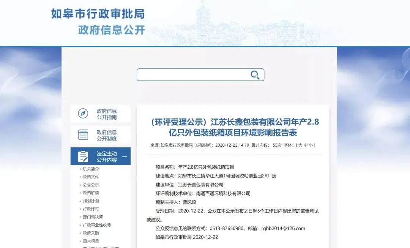Click the 建设地点 address line
Image resolution: width=410 pixels, height=248 pixels.
(x=216, y=176)
